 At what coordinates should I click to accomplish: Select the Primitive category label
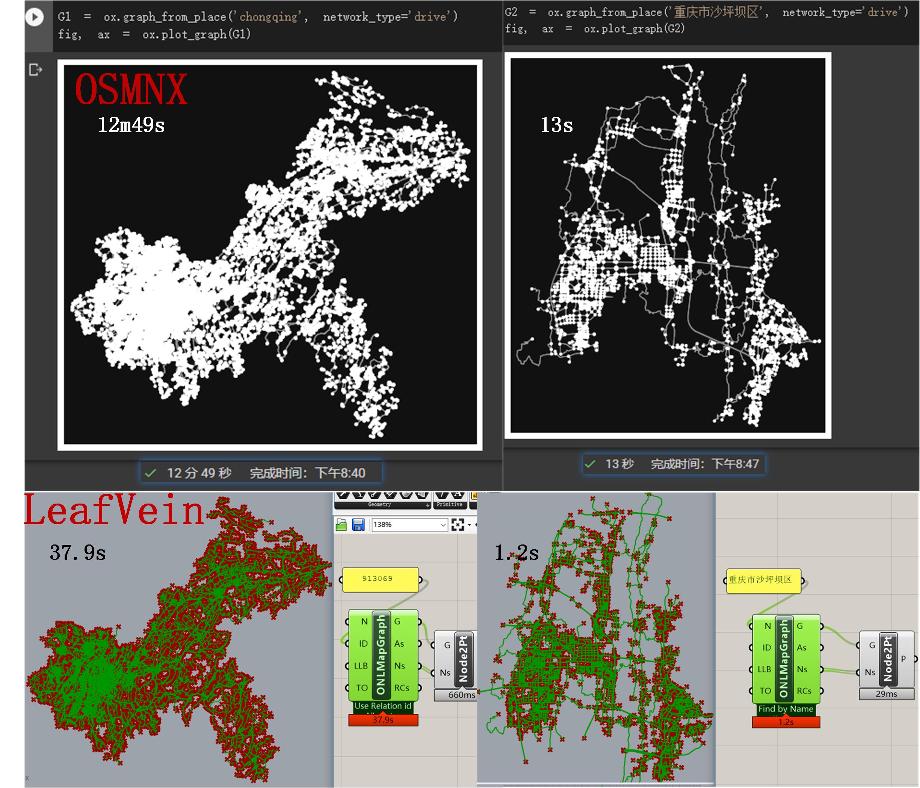pos(449,505)
